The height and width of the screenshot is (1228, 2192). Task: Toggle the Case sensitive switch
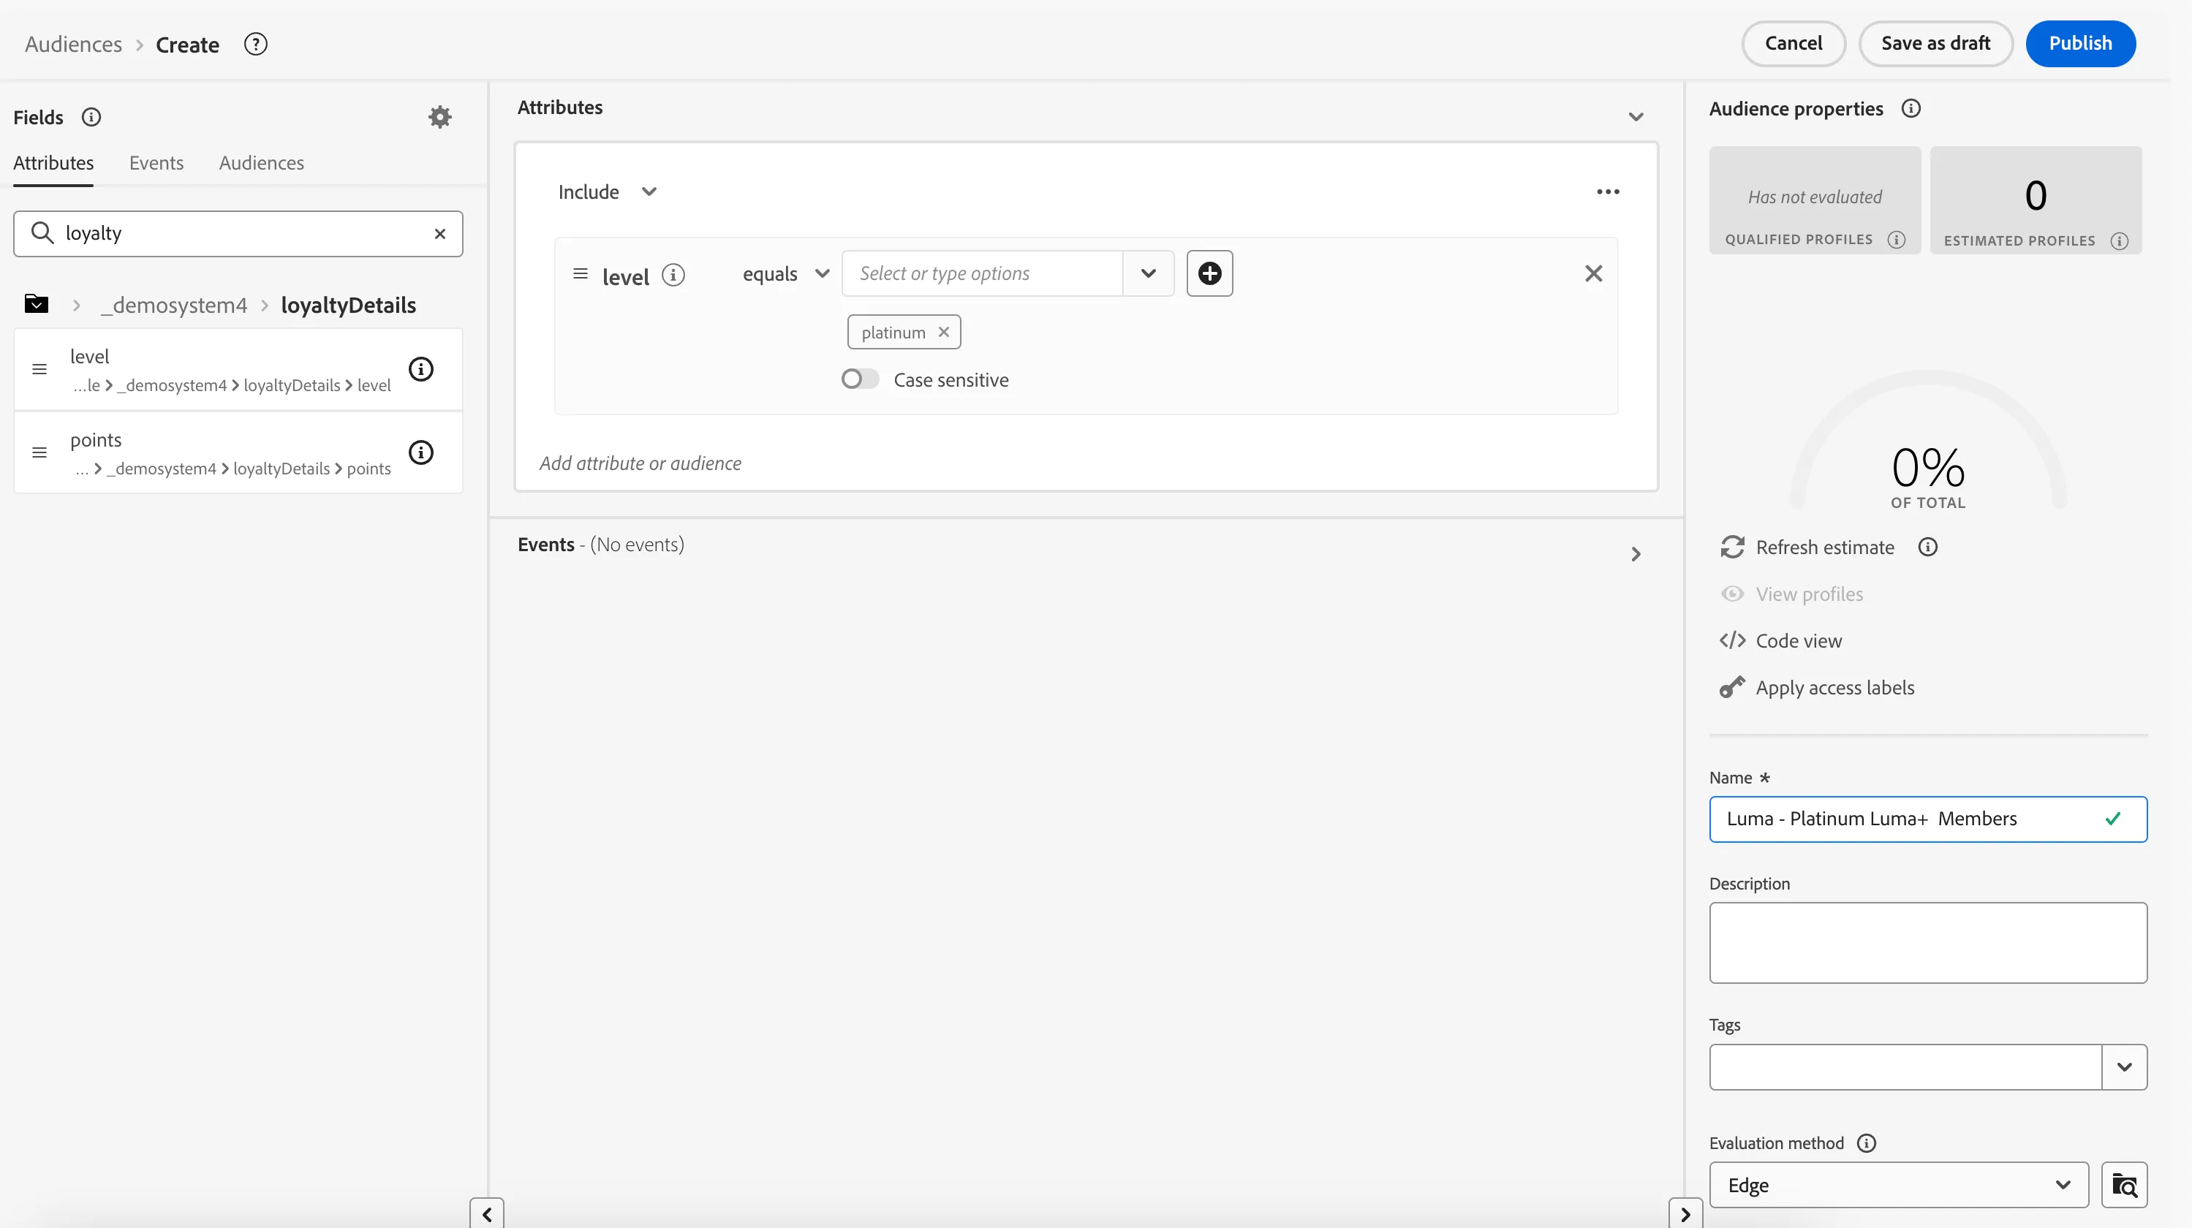(x=859, y=379)
